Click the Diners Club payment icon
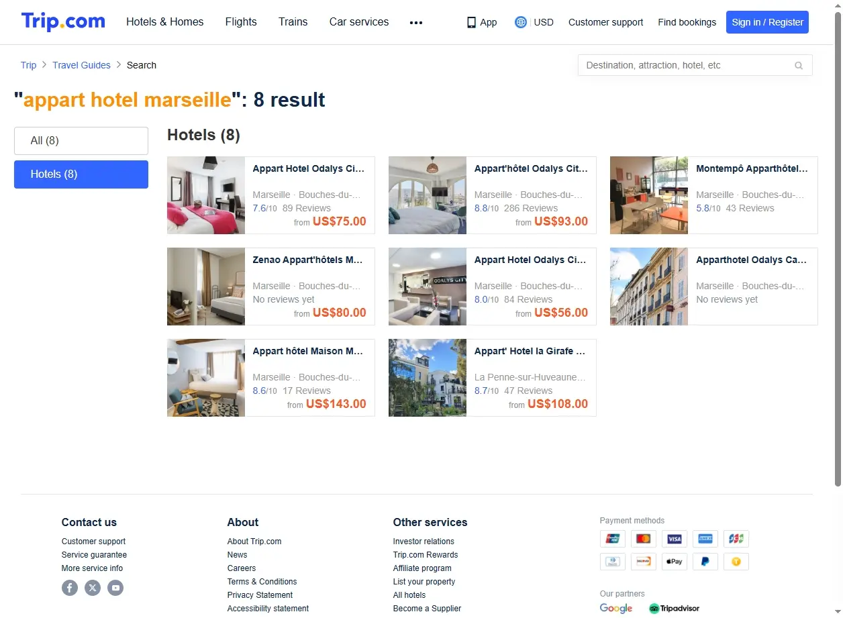843x618 pixels. (x=612, y=562)
